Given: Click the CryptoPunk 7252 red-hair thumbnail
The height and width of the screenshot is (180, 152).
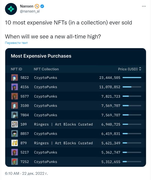Looking at the screenshot, I should pyautogui.click(x=14, y=162).
